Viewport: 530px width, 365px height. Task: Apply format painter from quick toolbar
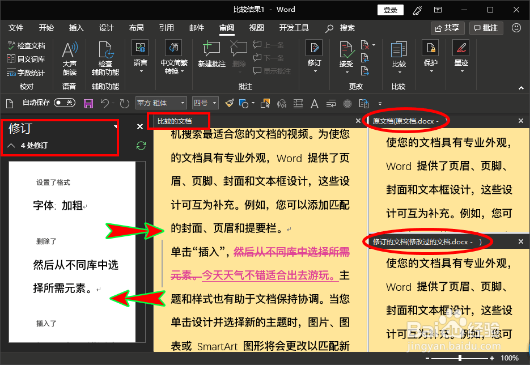[x=229, y=103]
